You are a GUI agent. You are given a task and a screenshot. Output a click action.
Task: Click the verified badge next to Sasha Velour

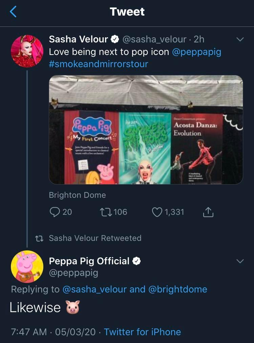pyautogui.click(x=114, y=39)
